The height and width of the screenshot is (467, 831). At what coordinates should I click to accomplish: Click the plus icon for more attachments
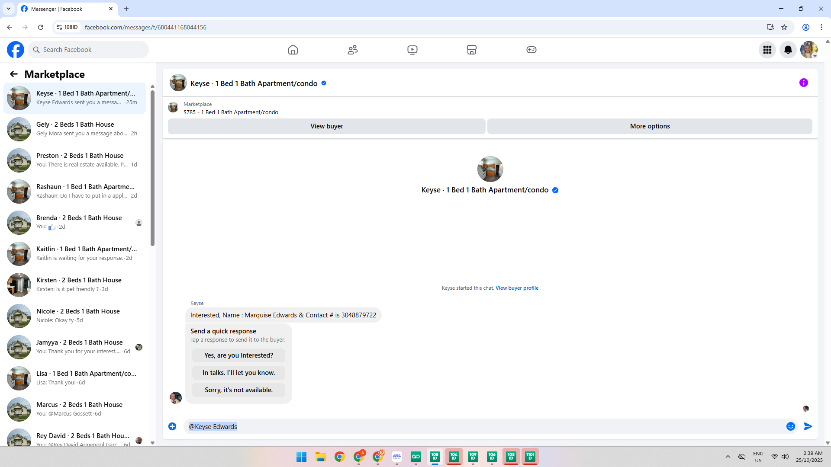pyautogui.click(x=172, y=426)
